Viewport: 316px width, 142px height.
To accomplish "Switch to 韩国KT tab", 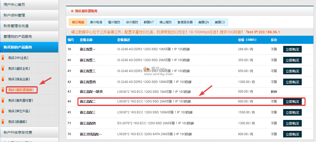I will [x=149, y=22].
